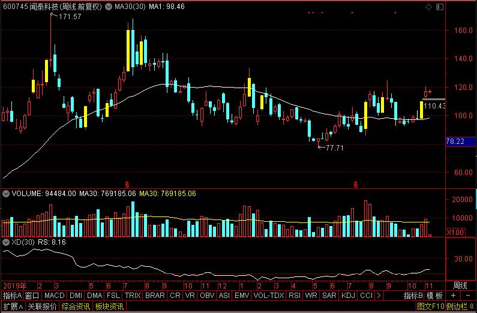Switch to the DMA indicator
This screenshot has width=477, height=313.
[94, 296]
